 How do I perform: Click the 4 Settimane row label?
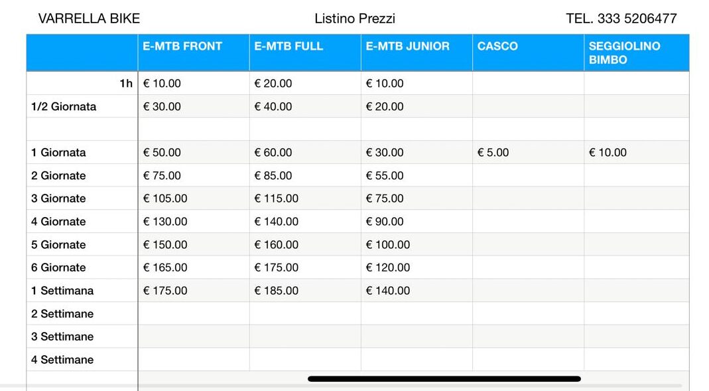[62, 360]
